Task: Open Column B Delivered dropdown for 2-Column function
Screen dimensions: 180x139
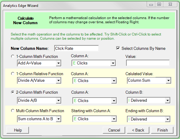Action: [148, 101]
